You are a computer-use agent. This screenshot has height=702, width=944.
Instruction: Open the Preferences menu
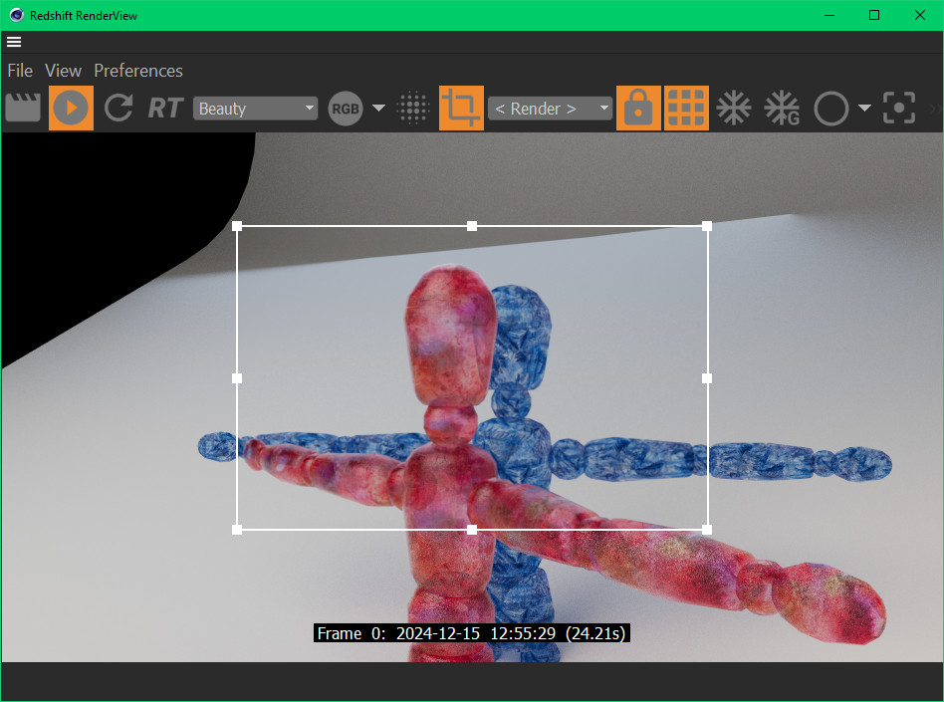138,71
